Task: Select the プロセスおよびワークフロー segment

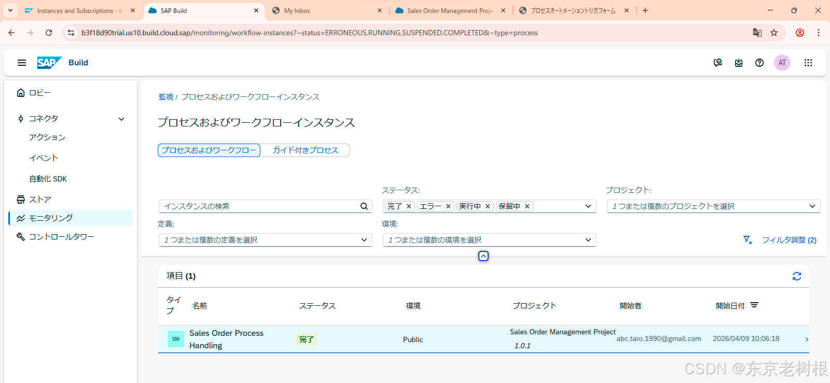Action: click(209, 150)
